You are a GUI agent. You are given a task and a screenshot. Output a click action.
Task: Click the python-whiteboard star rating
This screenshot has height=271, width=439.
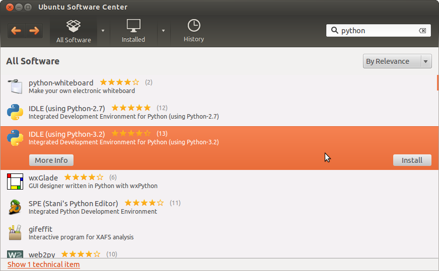pyautogui.click(x=119, y=82)
